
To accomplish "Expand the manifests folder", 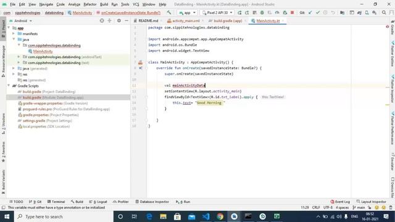I will pyautogui.click(x=14, y=33).
